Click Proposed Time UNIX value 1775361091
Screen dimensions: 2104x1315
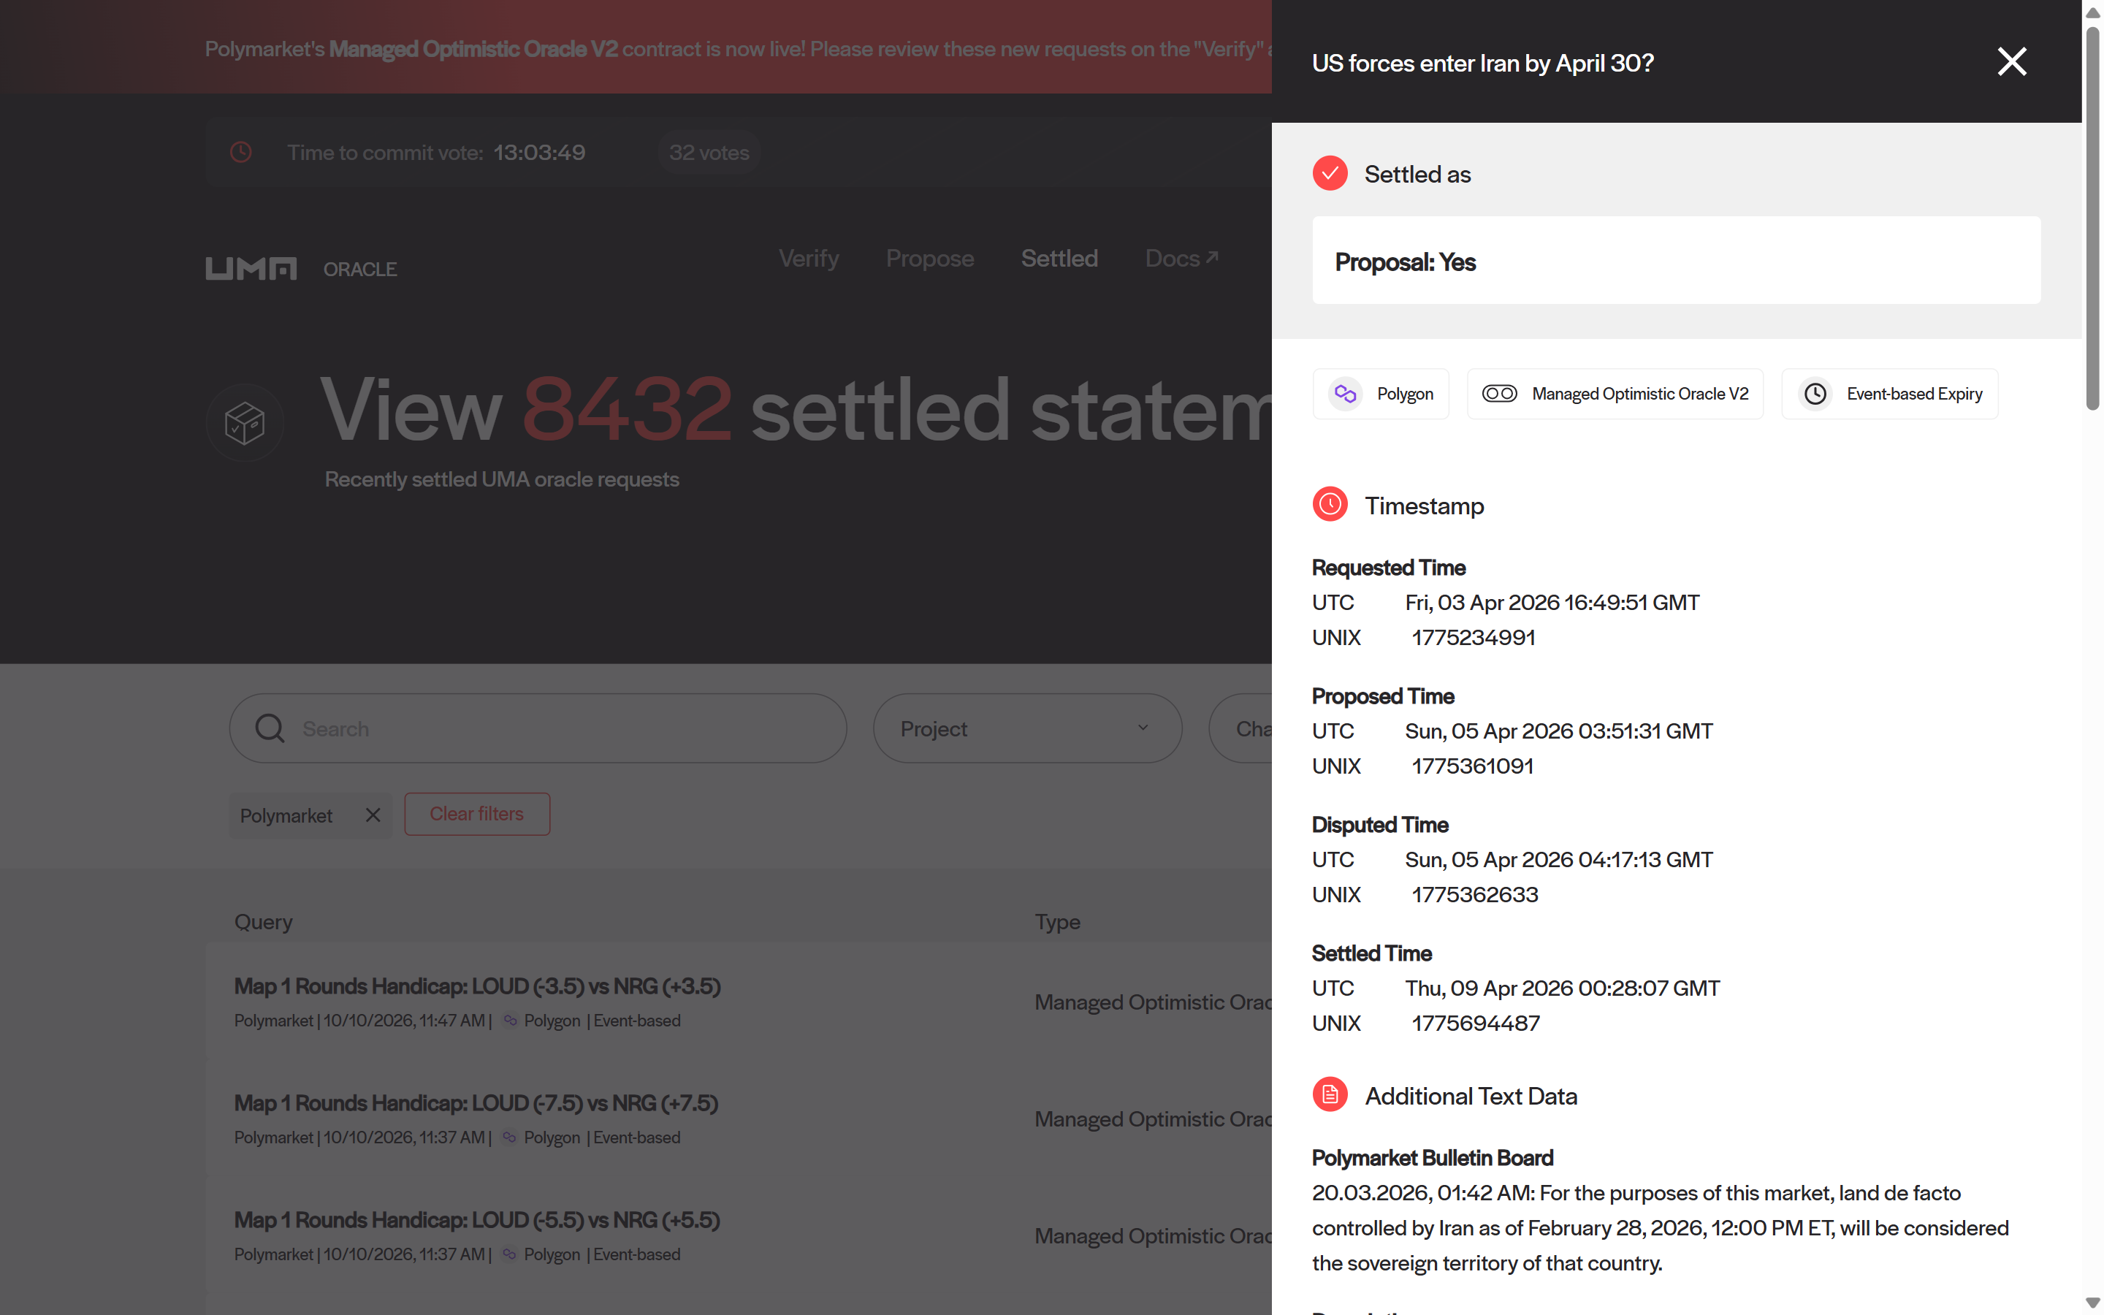pyautogui.click(x=1472, y=766)
